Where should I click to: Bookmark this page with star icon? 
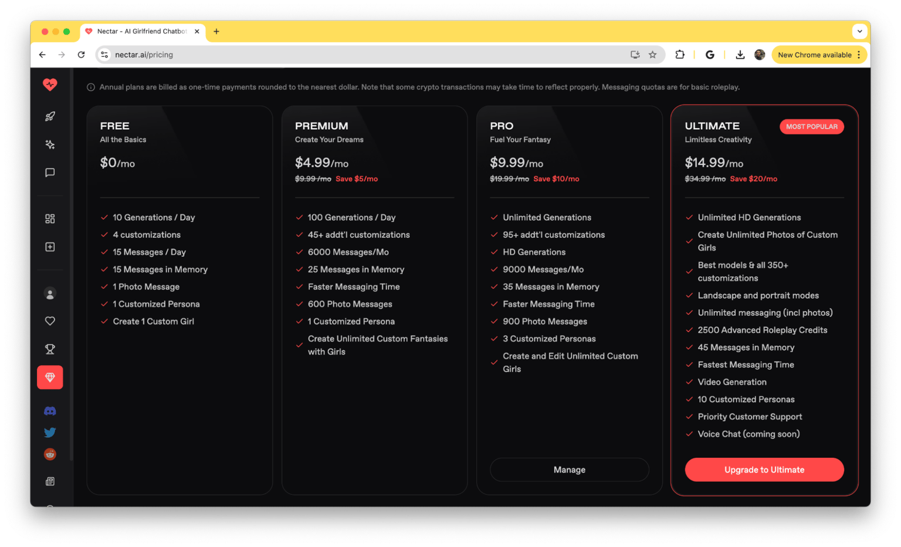[x=652, y=55]
